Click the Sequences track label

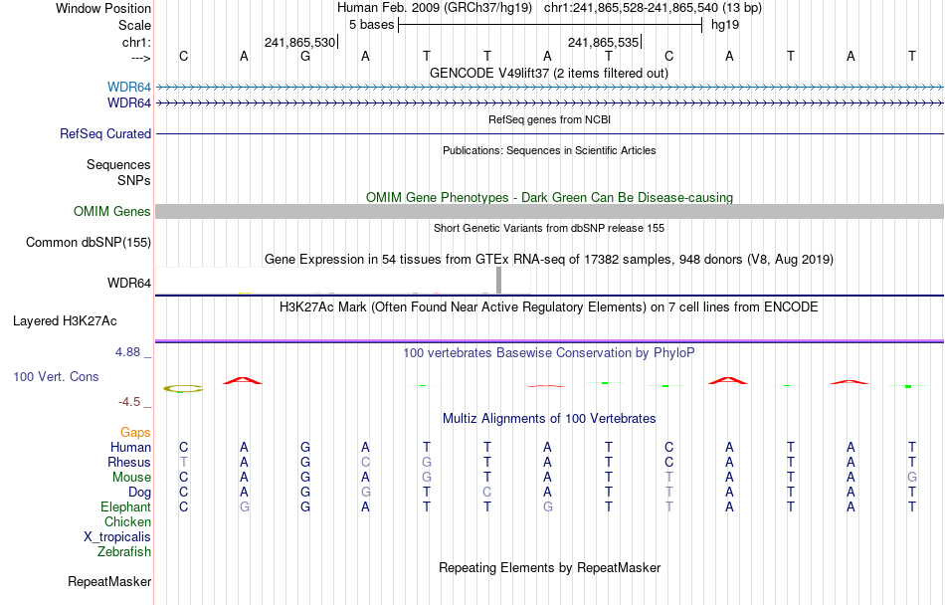(118, 164)
